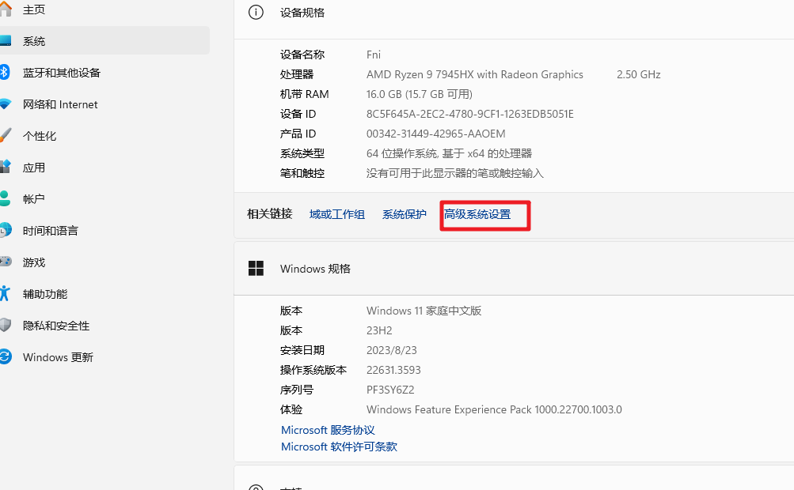The image size is (794, 490).
Task: Click the Windows logo icon beside Windows 规格
Action: (256, 269)
